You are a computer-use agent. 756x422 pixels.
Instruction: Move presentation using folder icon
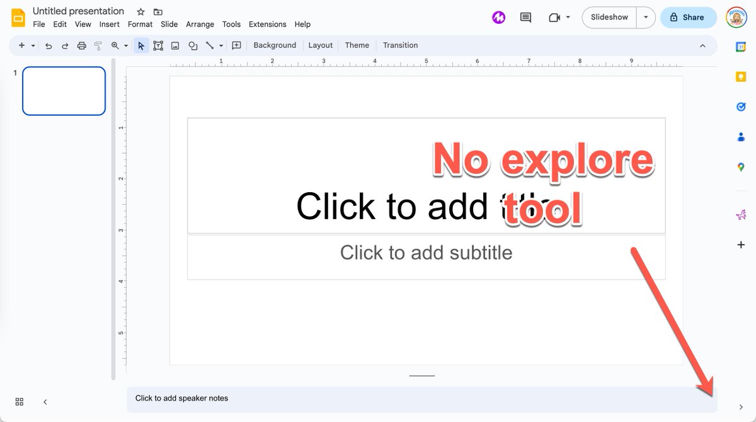point(157,12)
